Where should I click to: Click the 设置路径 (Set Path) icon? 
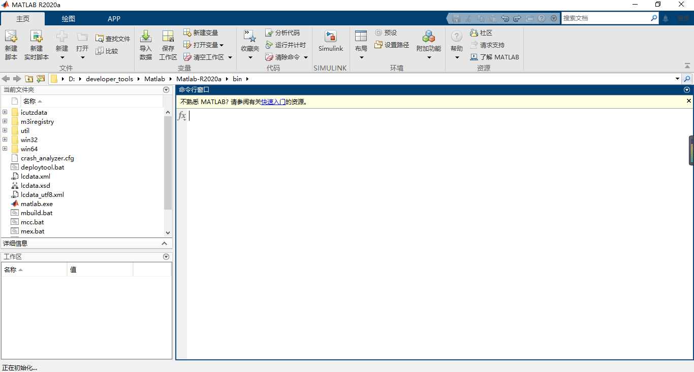[x=378, y=45]
